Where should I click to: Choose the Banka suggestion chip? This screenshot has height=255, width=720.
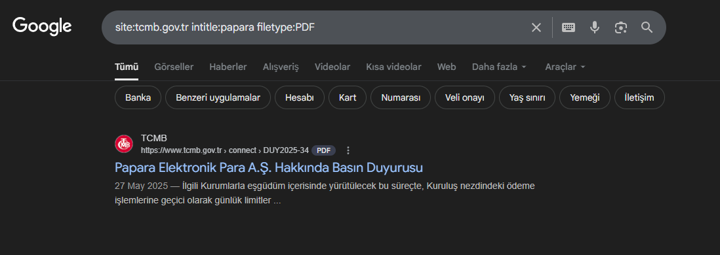tap(138, 97)
